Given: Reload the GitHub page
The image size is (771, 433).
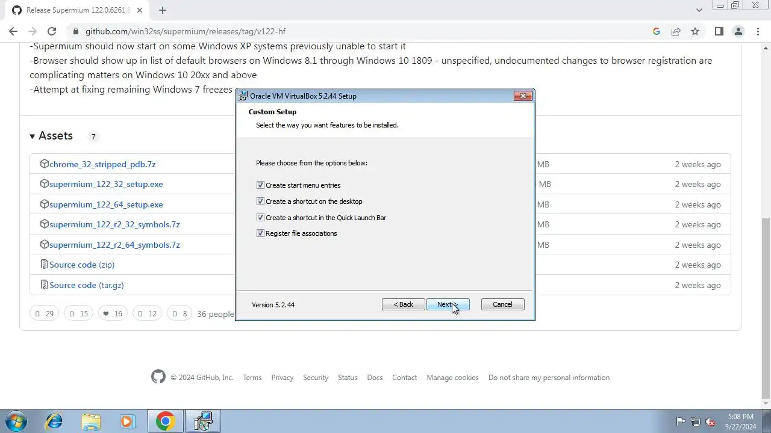Looking at the screenshot, I should point(52,31).
